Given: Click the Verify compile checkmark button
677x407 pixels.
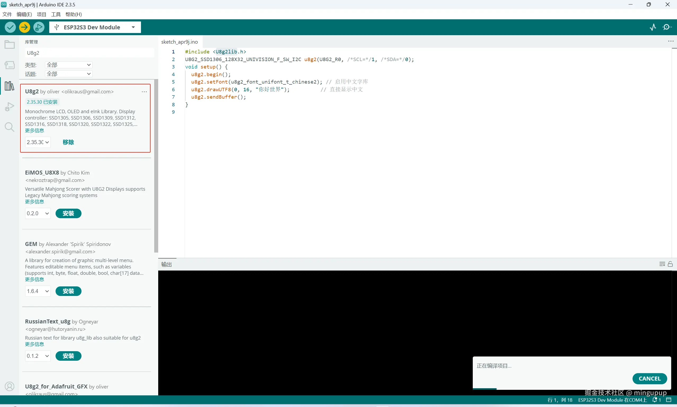Looking at the screenshot, I should tap(10, 27).
